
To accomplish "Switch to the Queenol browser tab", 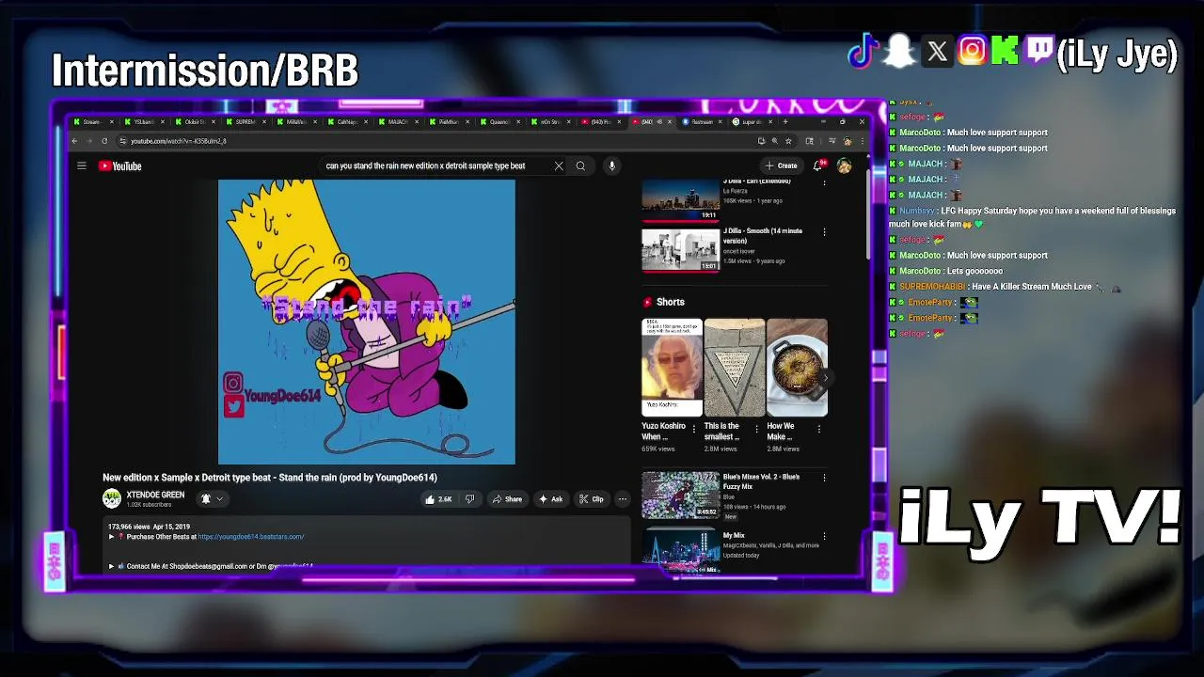I will pyautogui.click(x=499, y=121).
